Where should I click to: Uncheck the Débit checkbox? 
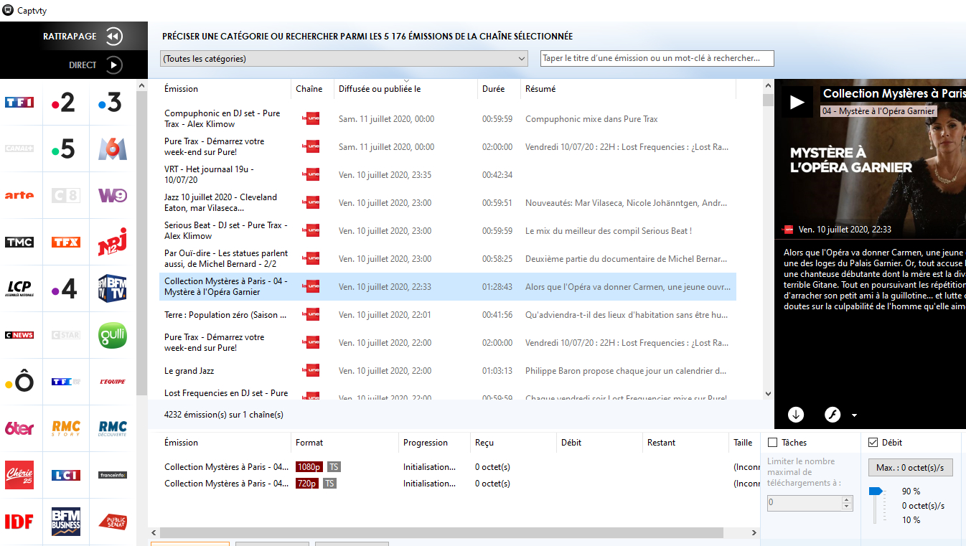(873, 443)
